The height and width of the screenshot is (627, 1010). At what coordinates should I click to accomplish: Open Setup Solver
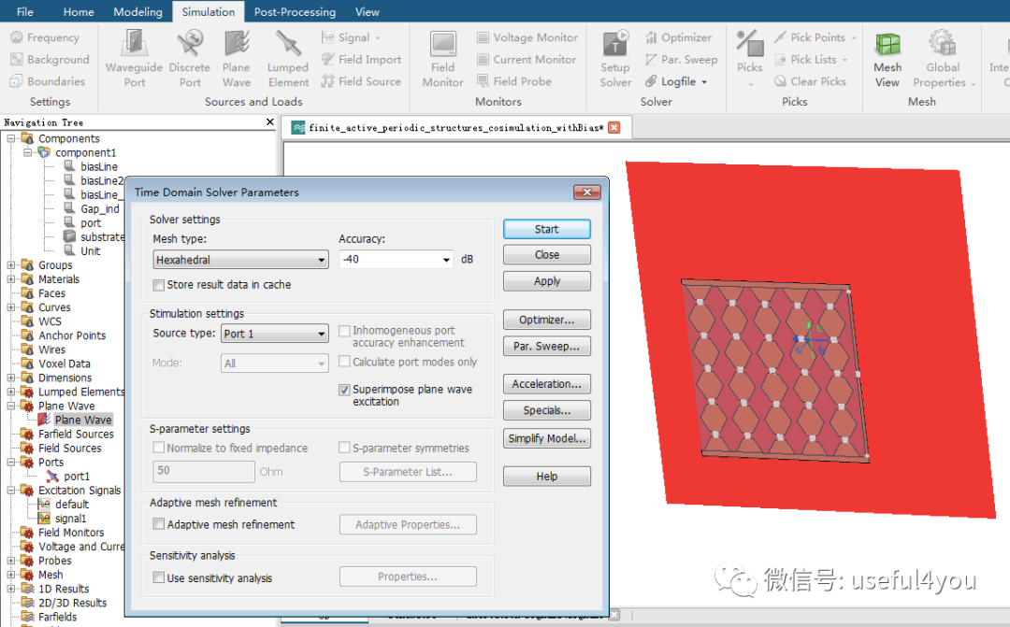click(615, 59)
